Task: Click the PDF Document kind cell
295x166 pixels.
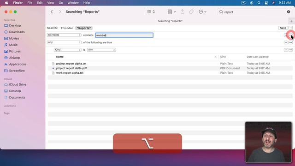Action: pyautogui.click(x=230, y=68)
